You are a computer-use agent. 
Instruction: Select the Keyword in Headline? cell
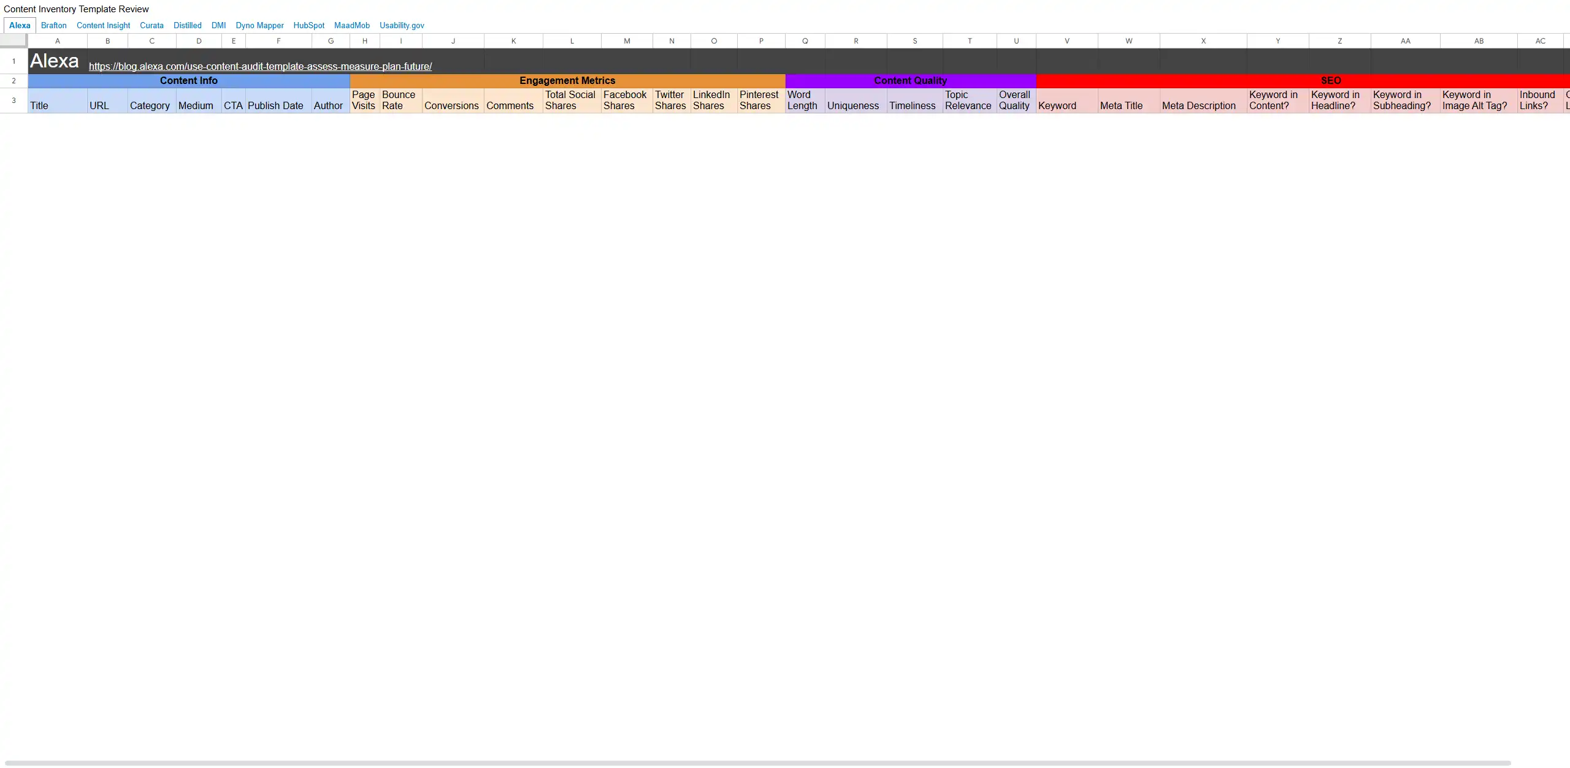tap(1340, 101)
